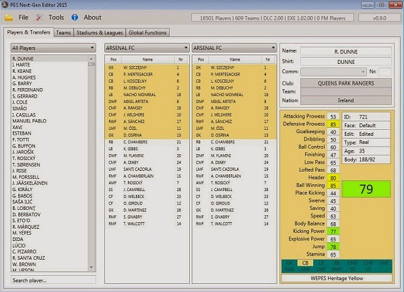Click the player list scroll-up arrow
Viewport: 404px width, 292px height.
pyautogui.click(x=91, y=59)
